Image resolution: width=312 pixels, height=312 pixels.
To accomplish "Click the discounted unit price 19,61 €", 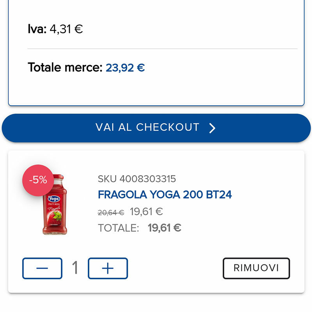I will [146, 212].
